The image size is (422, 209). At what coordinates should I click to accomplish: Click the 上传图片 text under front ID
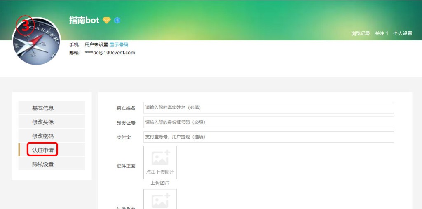pyautogui.click(x=160, y=183)
